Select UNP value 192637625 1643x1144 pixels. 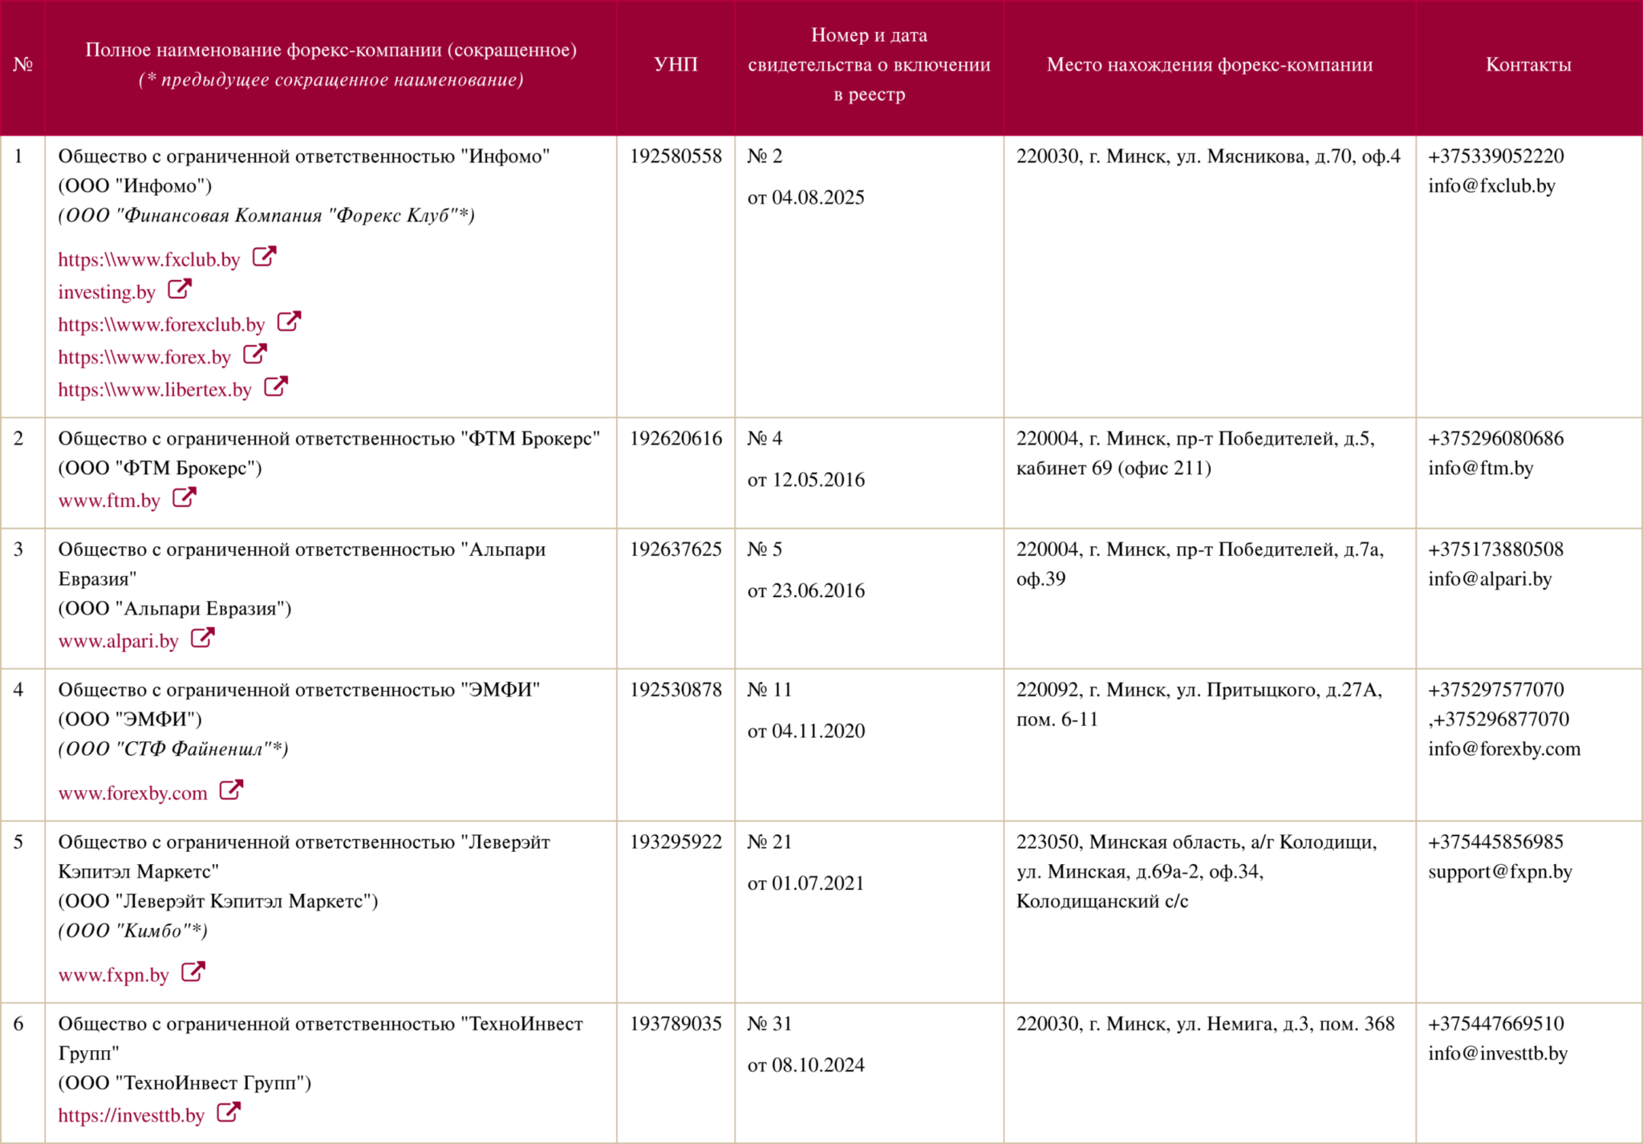pos(675,550)
